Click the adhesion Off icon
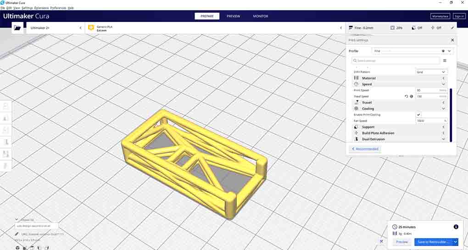Viewport: 468px width, 250px height. click(433, 28)
